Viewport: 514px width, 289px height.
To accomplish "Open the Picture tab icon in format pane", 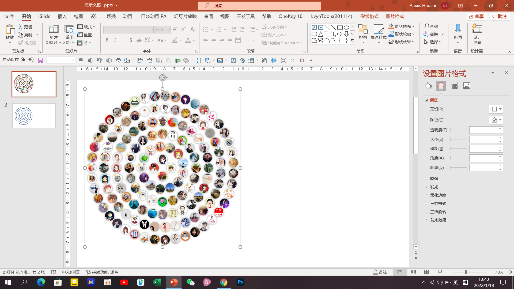I will (x=467, y=86).
